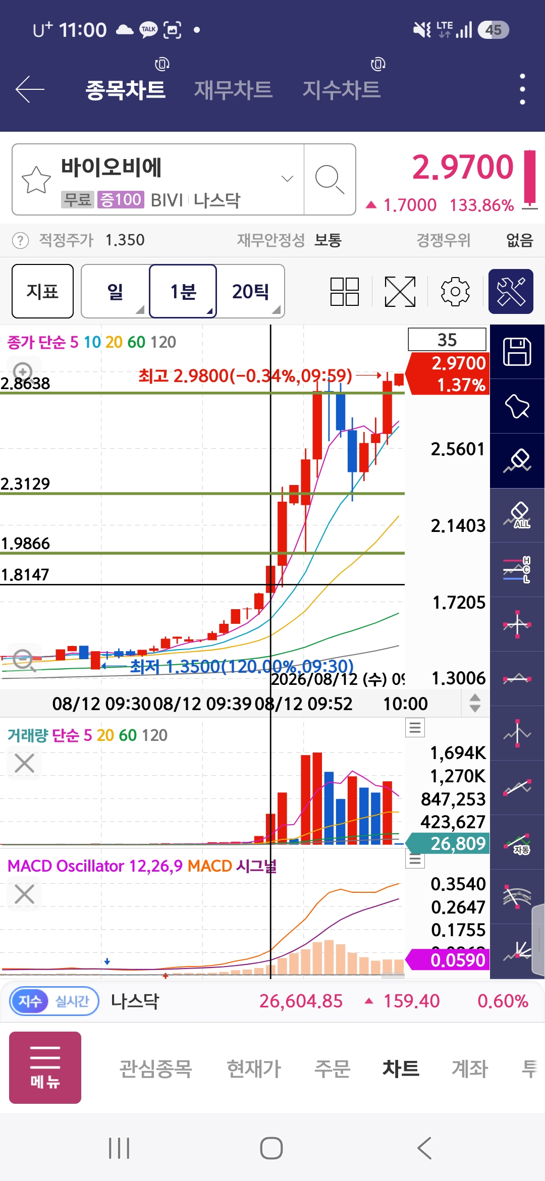This screenshot has height=1181, width=545.
Task: Close the MACD Oscillator panel
Action: 24,894
